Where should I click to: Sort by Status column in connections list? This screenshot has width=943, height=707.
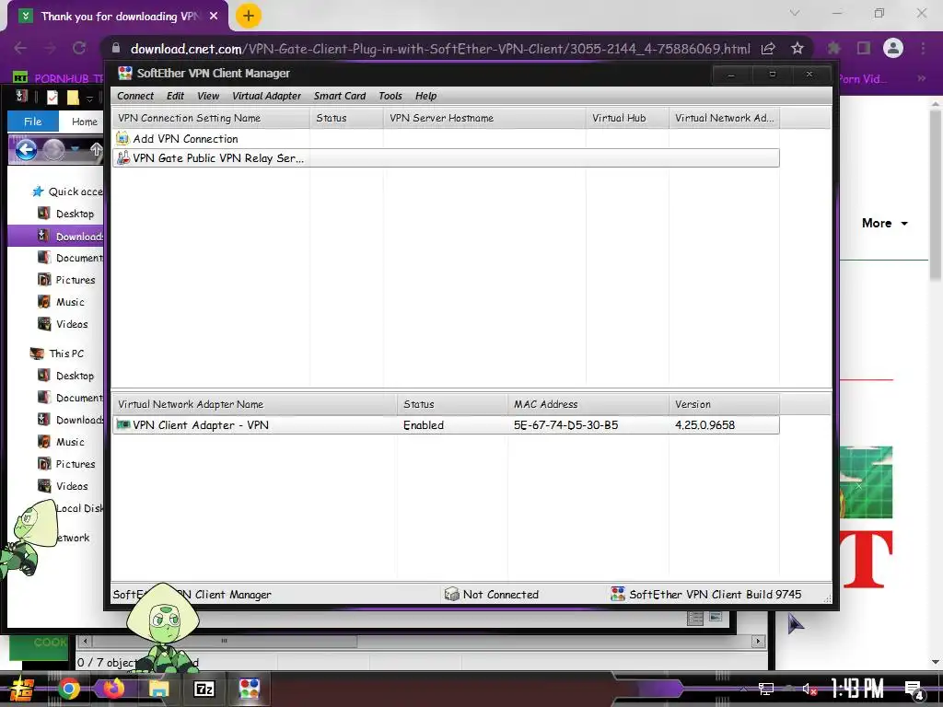[346, 118]
